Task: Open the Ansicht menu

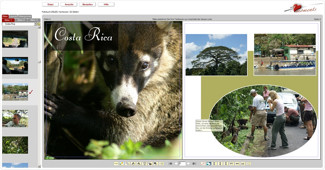Action: click(69, 4)
